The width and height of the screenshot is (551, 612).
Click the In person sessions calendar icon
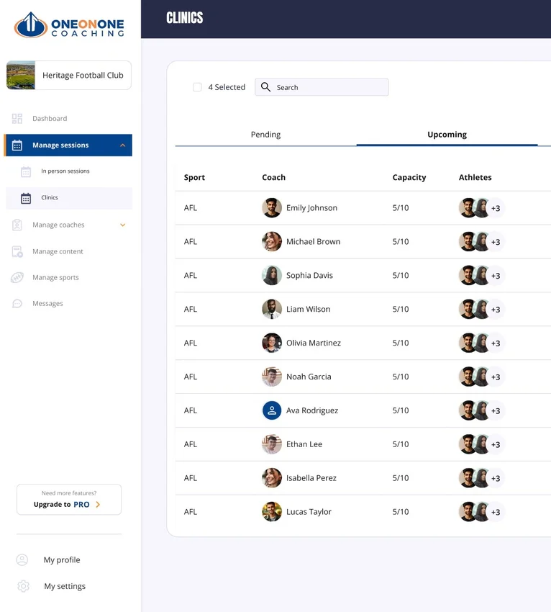coord(26,171)
